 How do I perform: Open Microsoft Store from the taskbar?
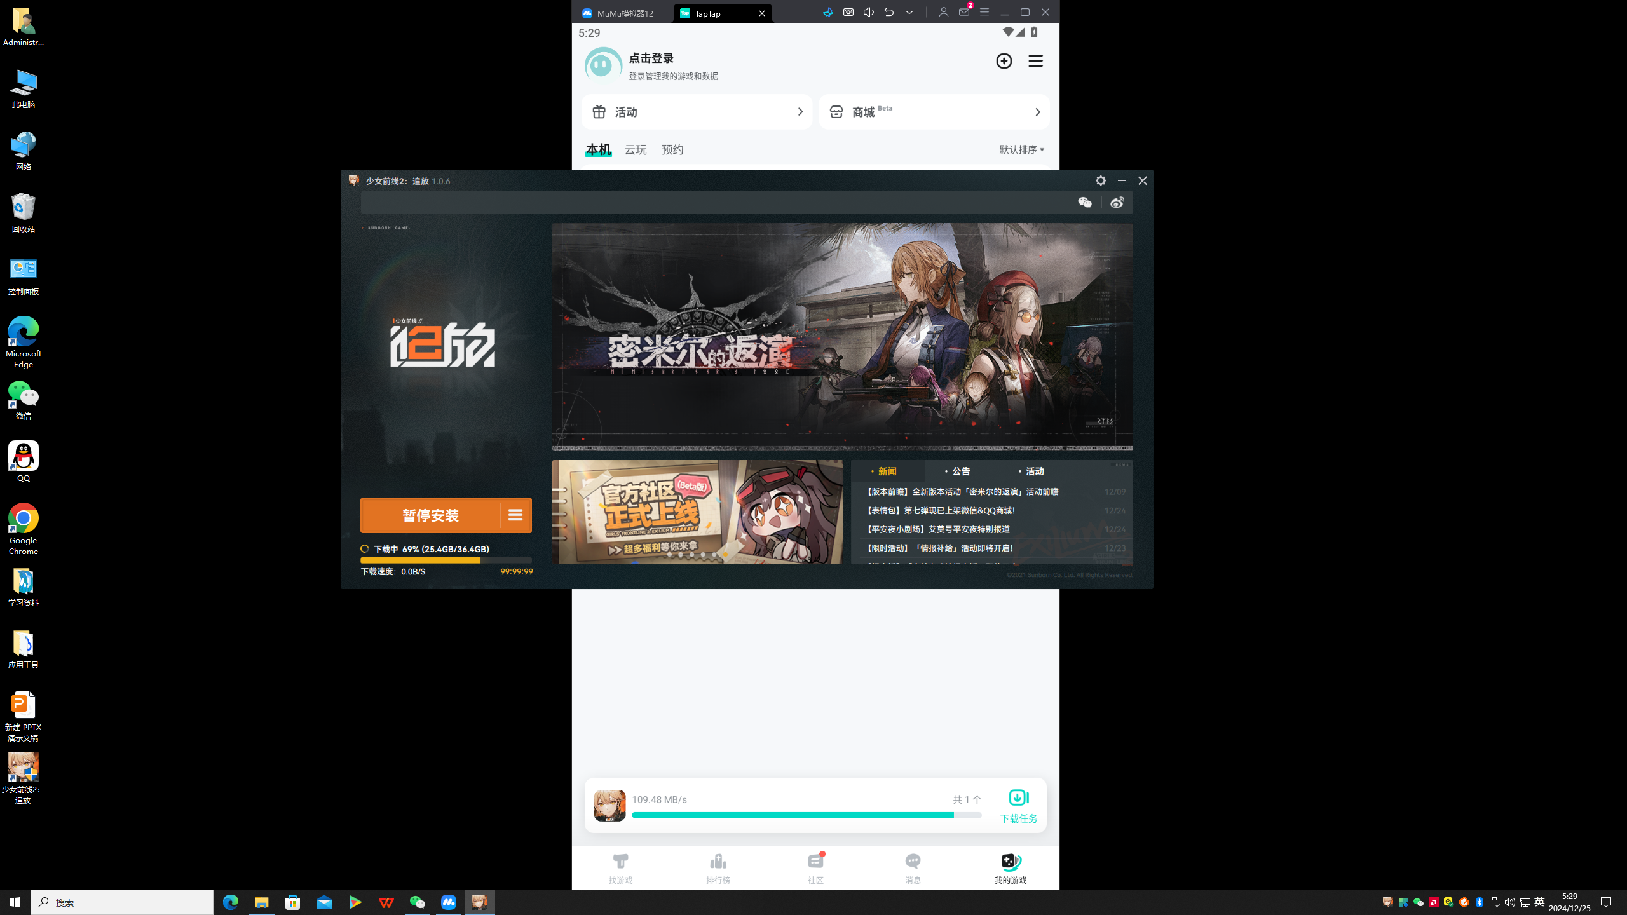[x=292, y=902]
